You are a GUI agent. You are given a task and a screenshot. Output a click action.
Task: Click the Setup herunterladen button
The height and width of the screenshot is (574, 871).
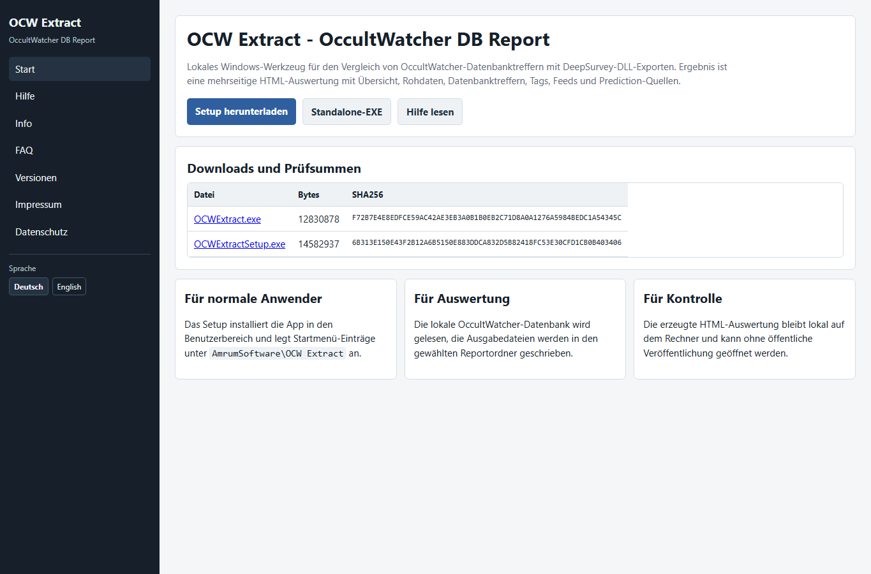click(x=241, y=112)
